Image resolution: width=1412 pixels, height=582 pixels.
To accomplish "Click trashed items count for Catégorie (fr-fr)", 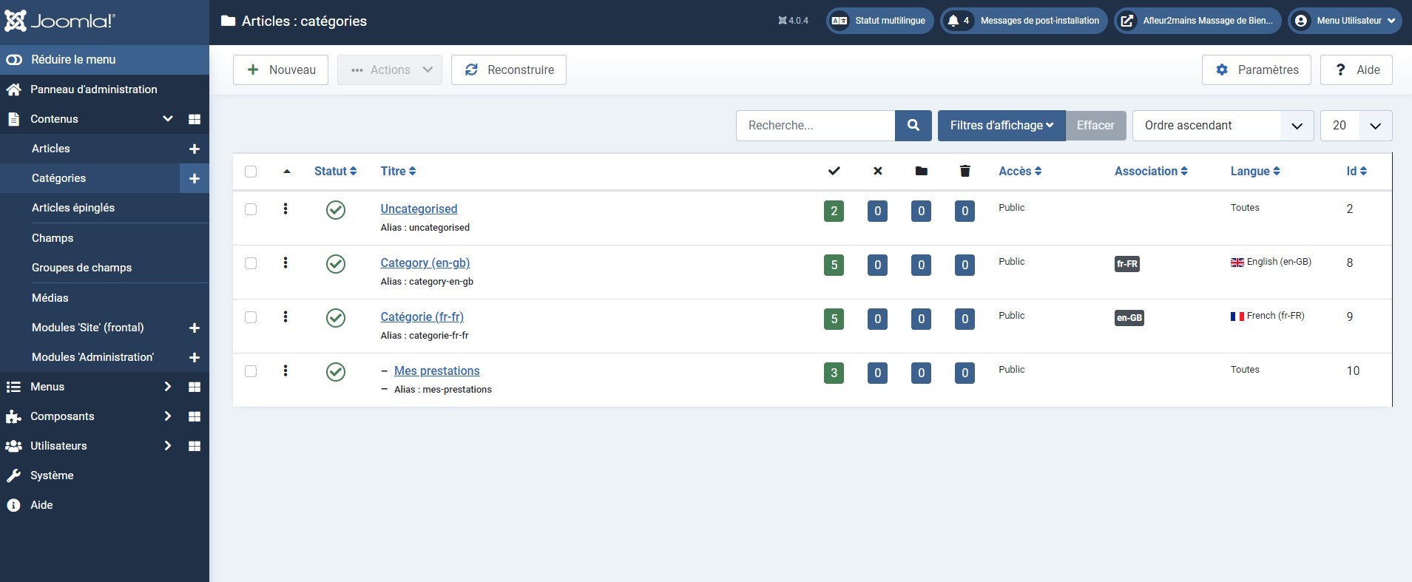I will tap(965, 319).
